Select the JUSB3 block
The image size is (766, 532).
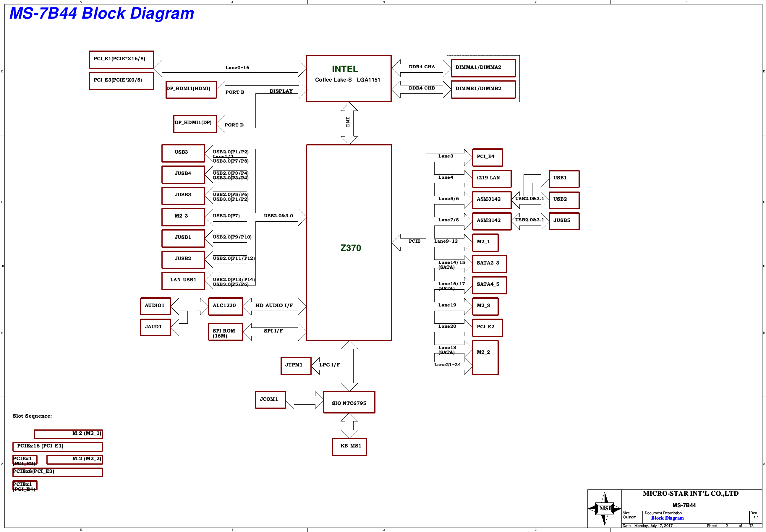click(183, 196)
